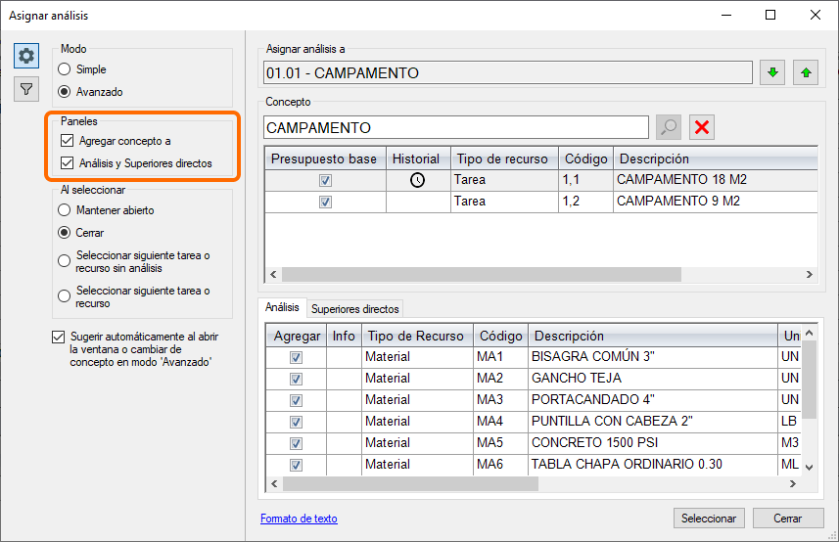Switch to Superiores directos tab
The width and height of the screenshot is (839, 542).
pyautogui.click(x=354, y=309)
